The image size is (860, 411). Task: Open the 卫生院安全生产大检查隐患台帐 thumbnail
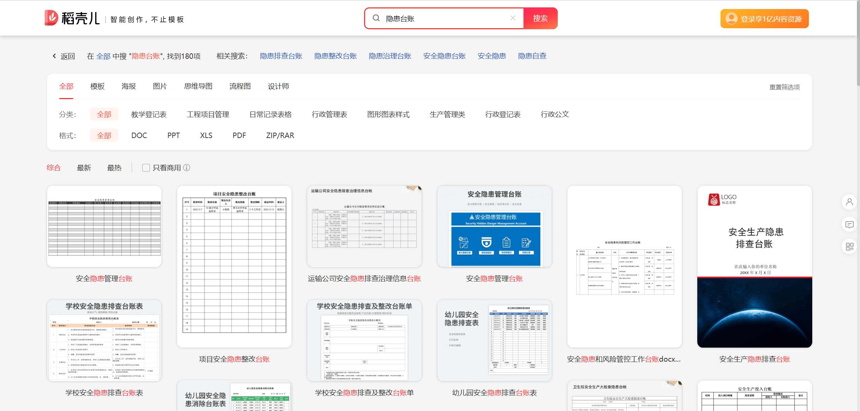point(625,396)
